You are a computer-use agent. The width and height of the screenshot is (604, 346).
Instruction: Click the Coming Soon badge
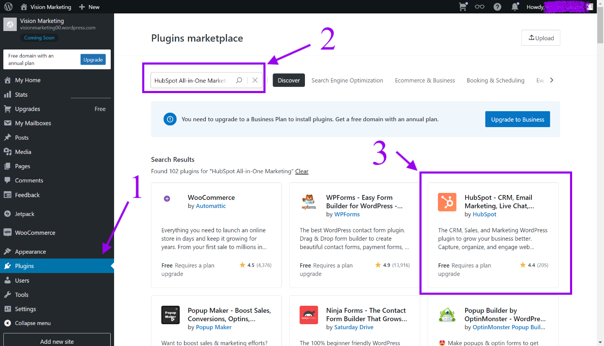pyautogui.click(x=39, y=38)
